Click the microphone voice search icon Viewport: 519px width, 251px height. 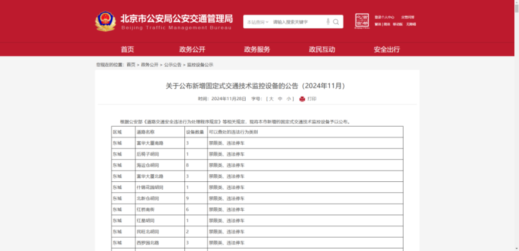point(328,22)
